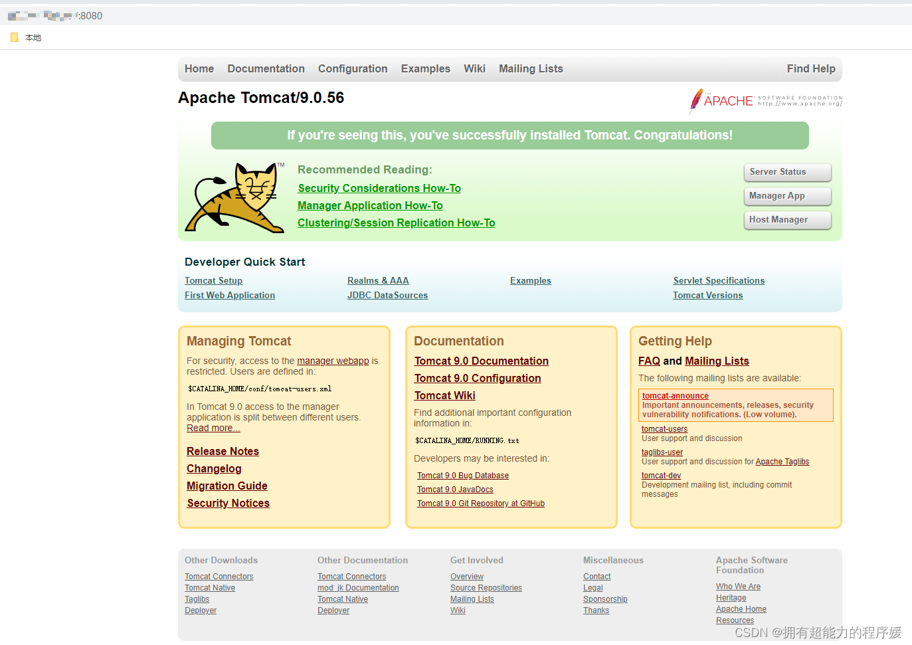Click the Apache feather logo

click(765, 101)
